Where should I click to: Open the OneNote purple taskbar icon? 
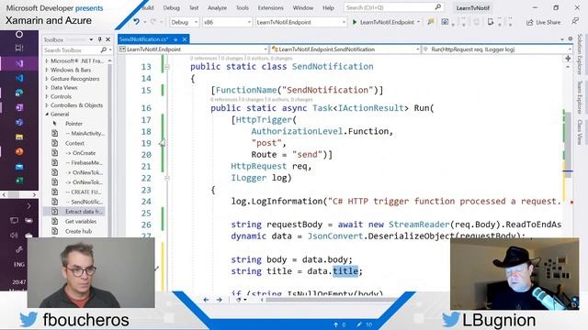[19, 108]
